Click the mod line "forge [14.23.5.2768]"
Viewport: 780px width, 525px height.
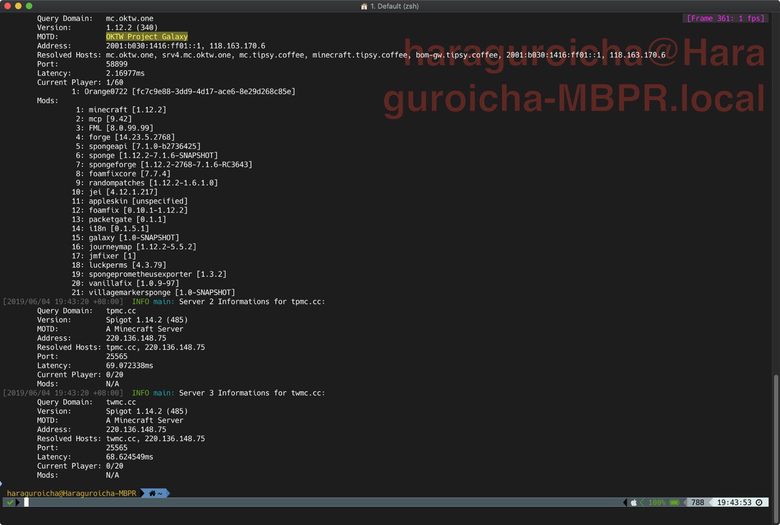[x=132, y=137]
